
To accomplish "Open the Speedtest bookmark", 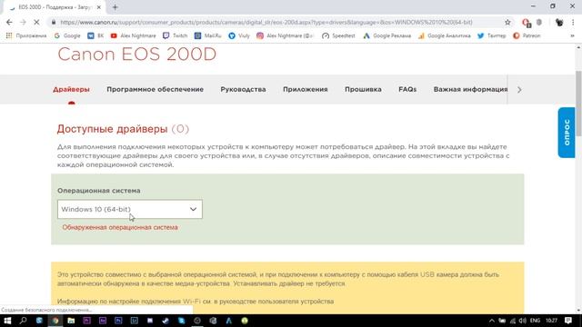I will pyautogui.click(x=338, y=35).
